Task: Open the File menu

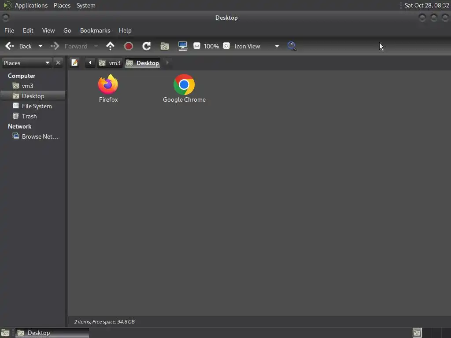Action: pyautogui.click(x=9, y=30)
